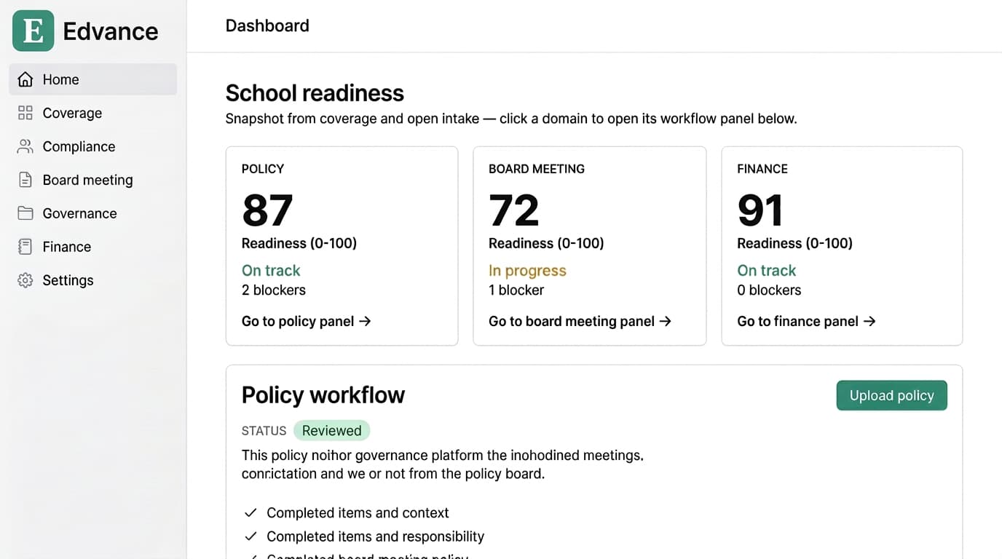Click the '1 blocker' text
The image size is (1002, 559).
coord(516,290)
